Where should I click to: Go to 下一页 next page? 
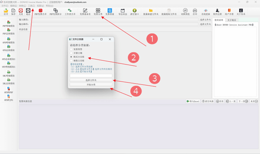(243, 101)
